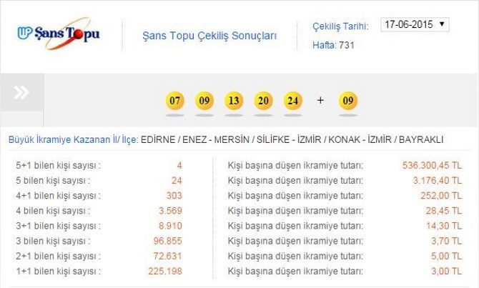The height and width of the screenshot is (288, 479).
Task: Click the 225.198 winners count
Action: [167, 271]
